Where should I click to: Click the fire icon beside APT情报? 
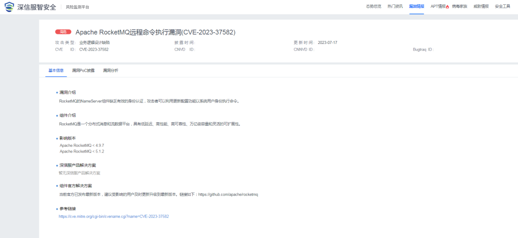coord(447,7)
